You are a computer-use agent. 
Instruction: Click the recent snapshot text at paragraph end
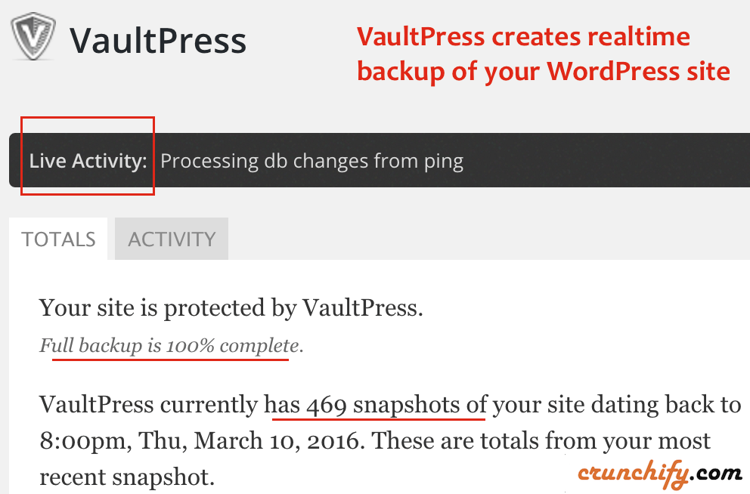pyautogui.click(x=127, y=477)
